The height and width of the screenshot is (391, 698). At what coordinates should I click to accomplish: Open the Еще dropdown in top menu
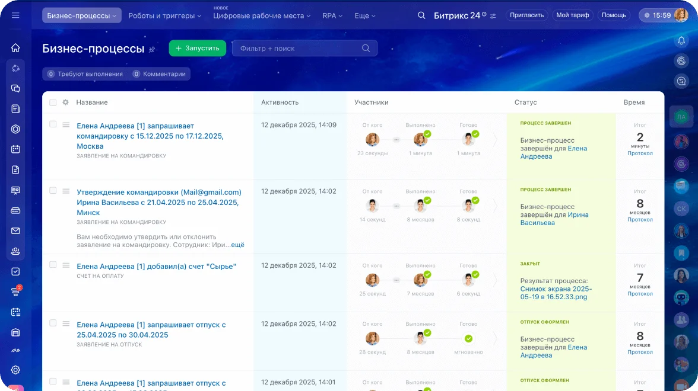click(x=364, y=16)
